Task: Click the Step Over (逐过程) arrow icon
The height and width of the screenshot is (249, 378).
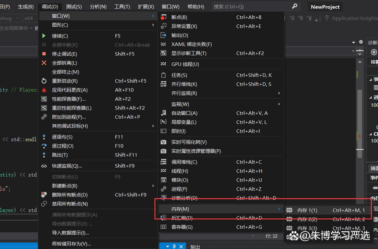Action: click(44, 146)
